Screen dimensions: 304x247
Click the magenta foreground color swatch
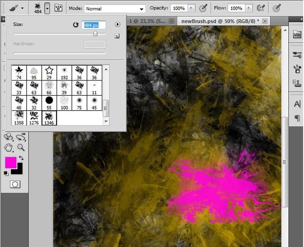[x=11, y=163]
